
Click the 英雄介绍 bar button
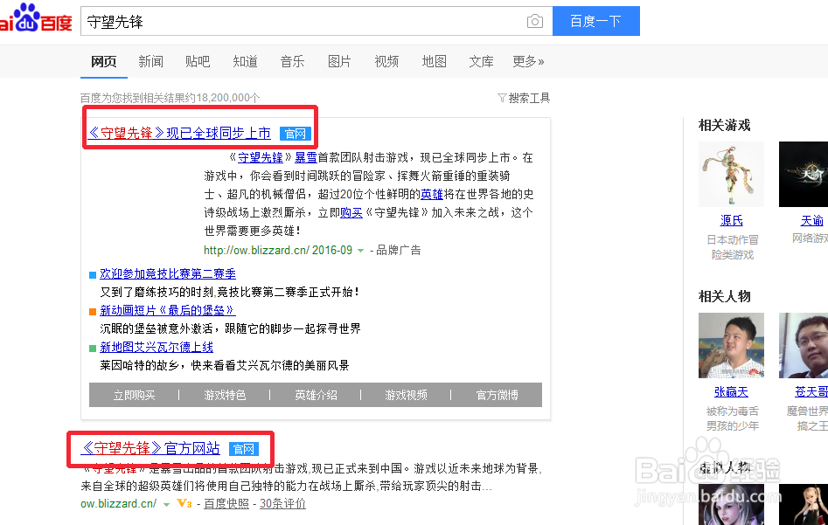click(x=316, y=395)
